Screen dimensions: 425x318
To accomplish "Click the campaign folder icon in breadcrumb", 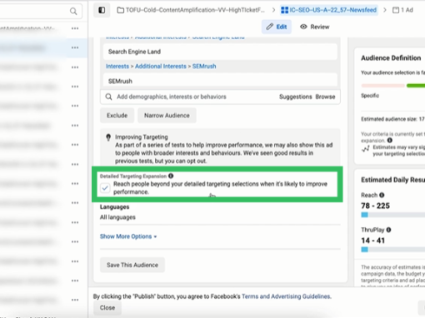I will click(120, 10).
